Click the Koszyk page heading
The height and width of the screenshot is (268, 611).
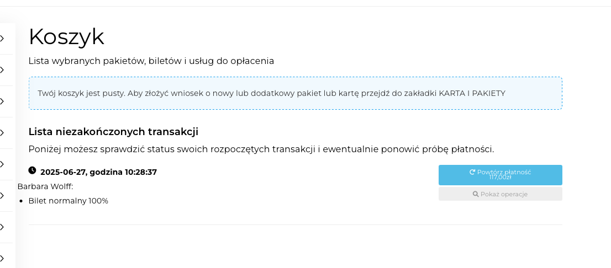(x=66, y=37)
